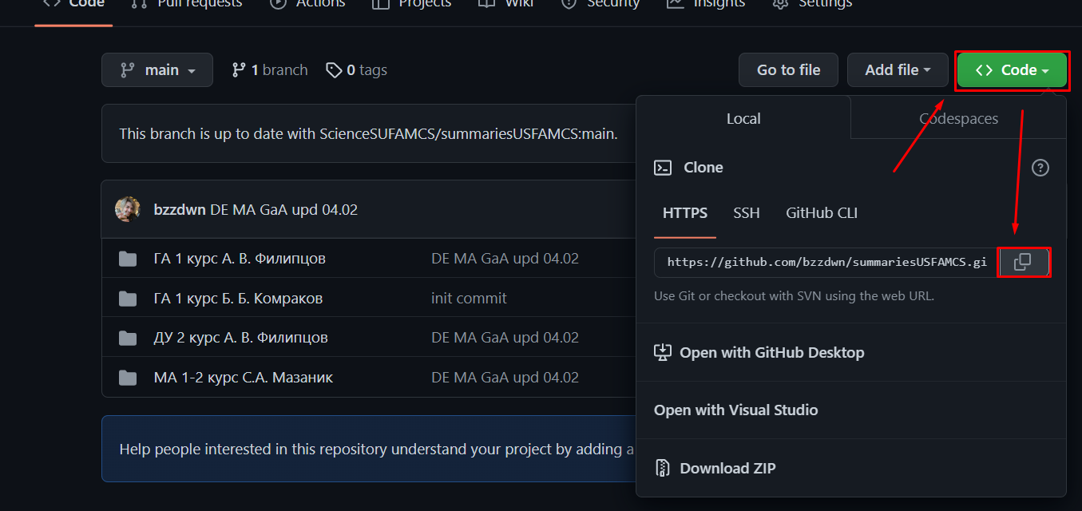The image size is (1082, 511).
Task: Click the ZIP file icon
Action: 662,469
